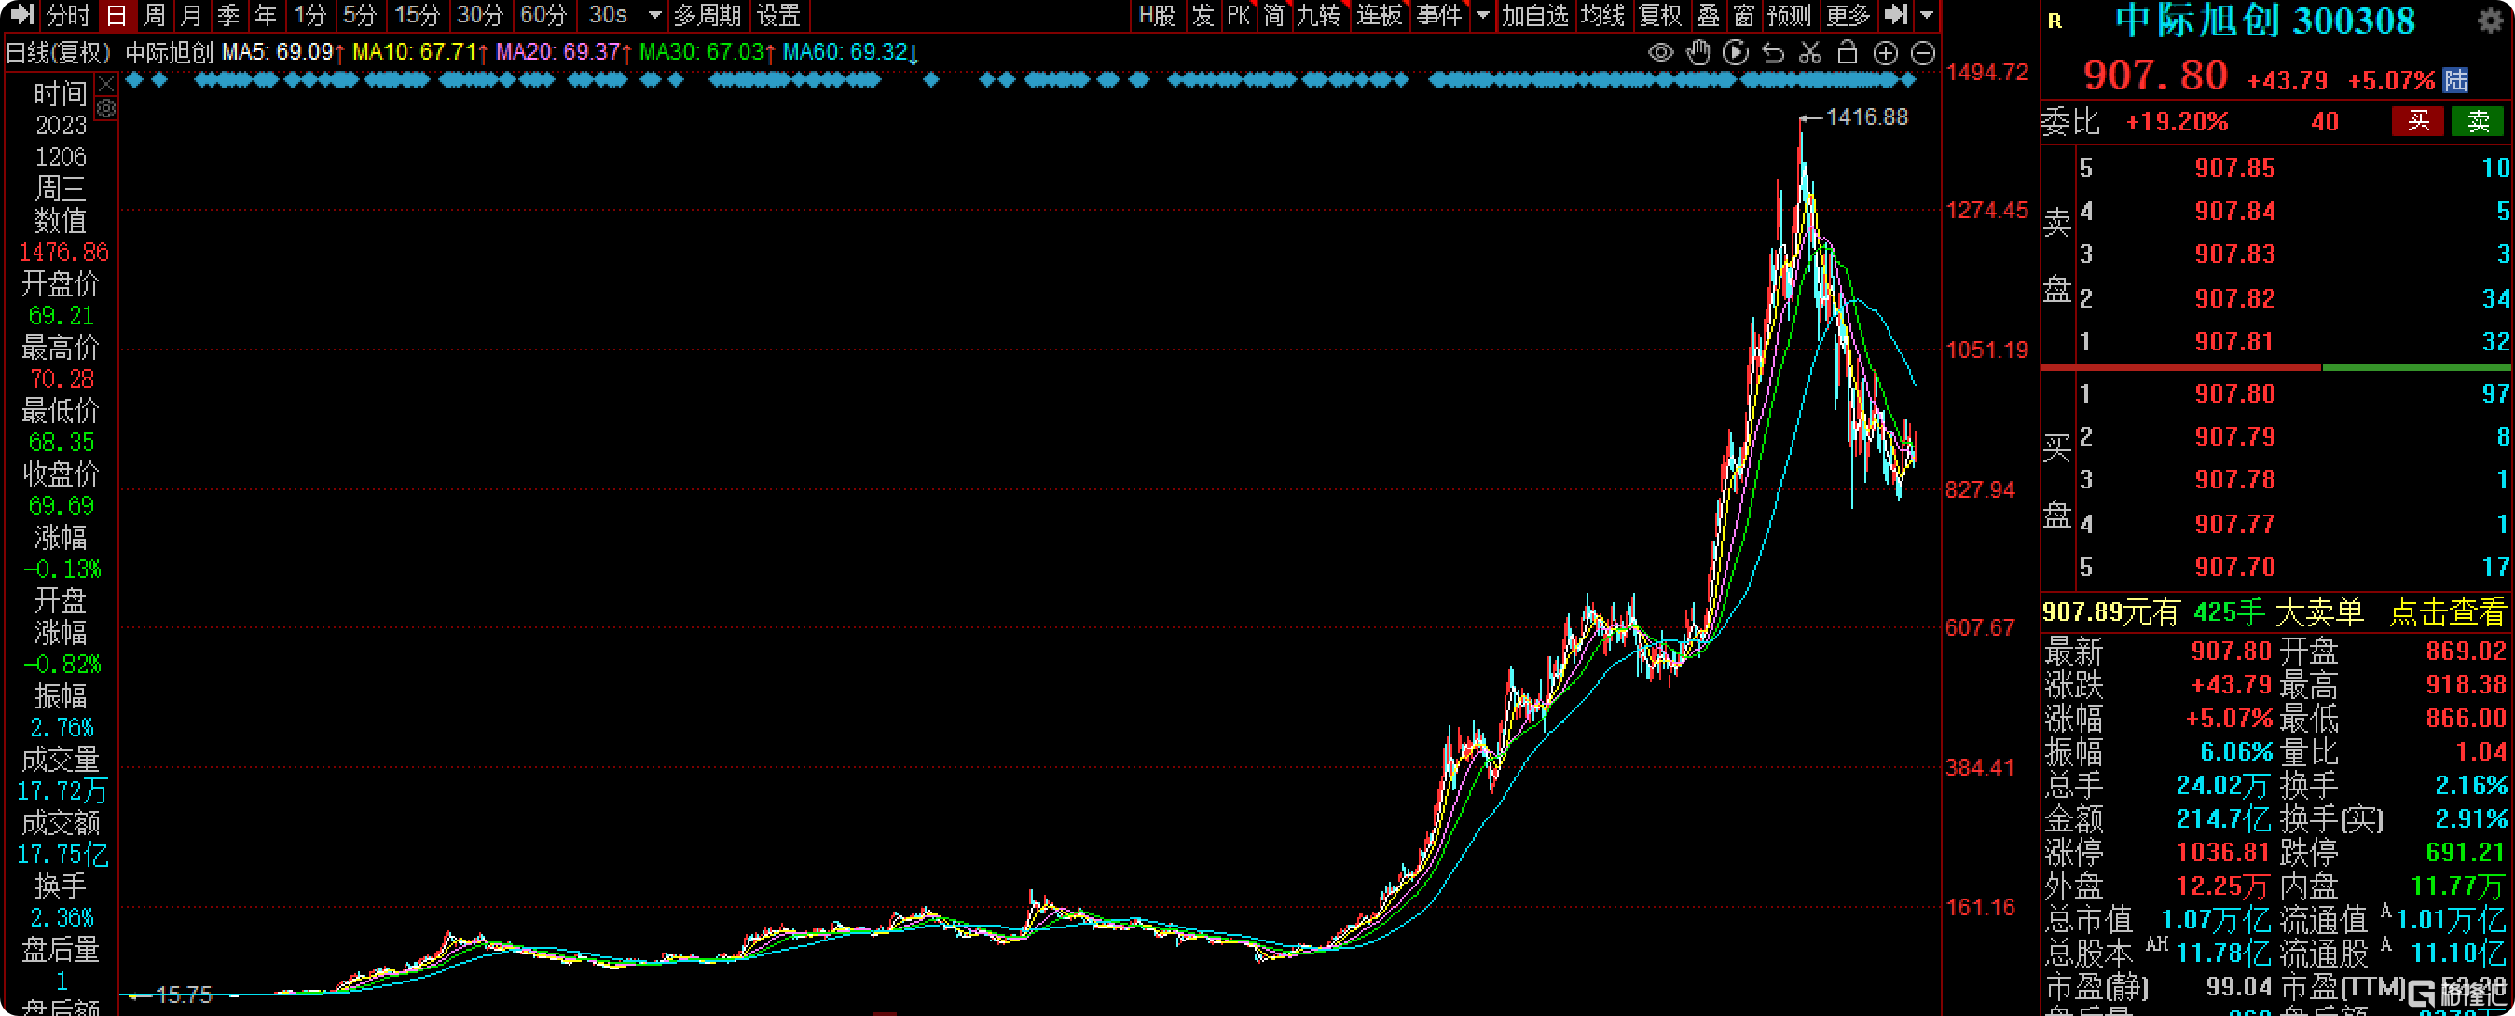Image resolution: width=2515 pixels, height=1016 pixels.
Task: Click the 加自选 add-to-watchlist button
Action: [1534, 16]
